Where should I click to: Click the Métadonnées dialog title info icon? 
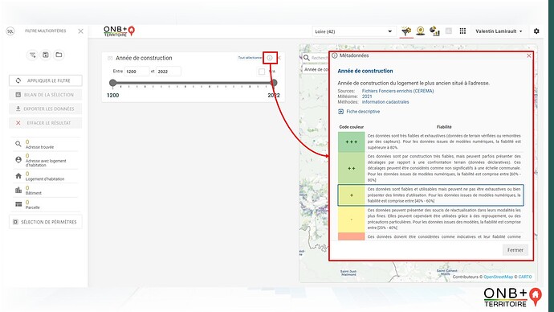pyautogui.click(x=334, y=55)
